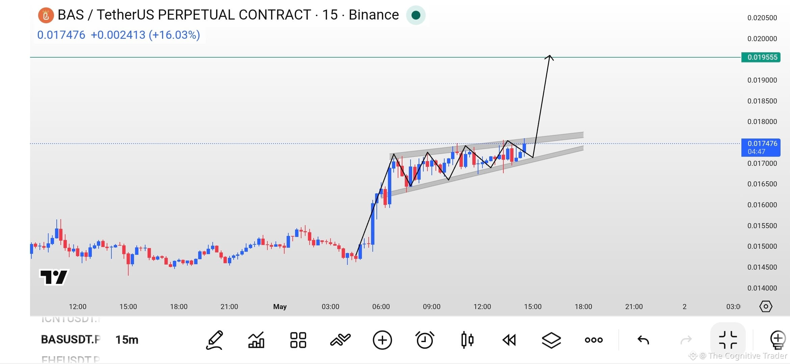Create an alert with the alarm clock icon
The image size is (790, 364).
coord(425,340)
